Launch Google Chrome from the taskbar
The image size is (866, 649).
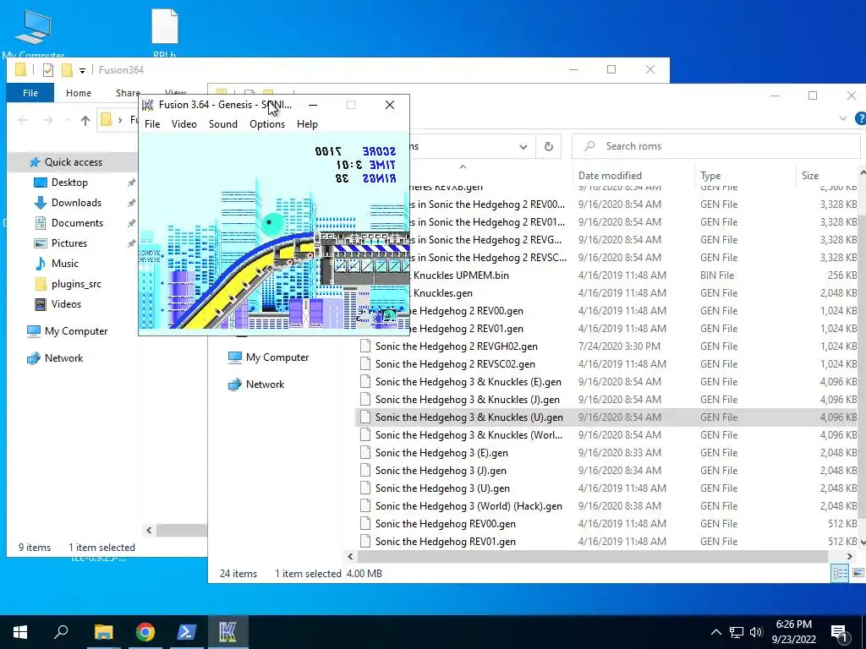click(145, 632)
